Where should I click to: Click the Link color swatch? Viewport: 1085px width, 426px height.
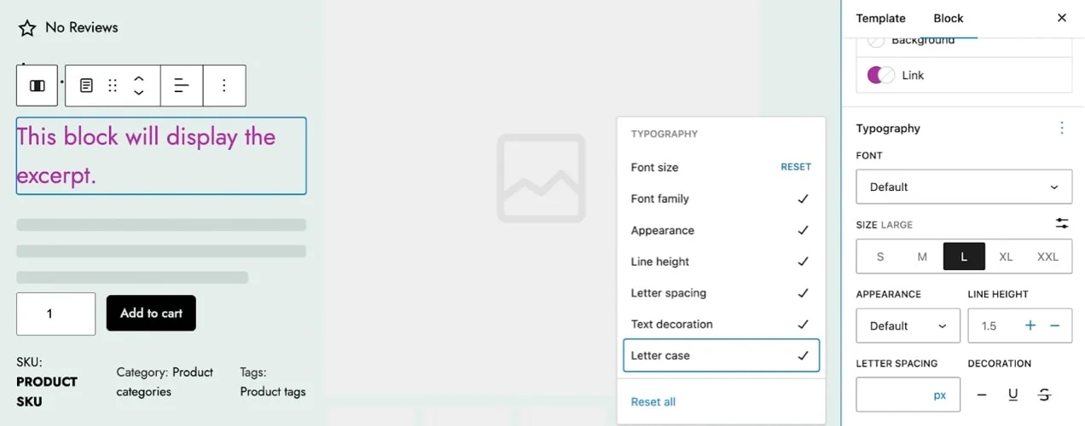click(x=881, y=75)
